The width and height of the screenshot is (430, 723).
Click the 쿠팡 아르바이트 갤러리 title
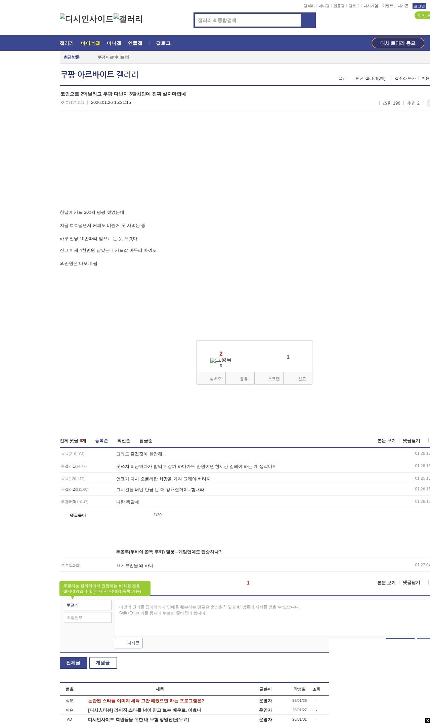[99, 75]
